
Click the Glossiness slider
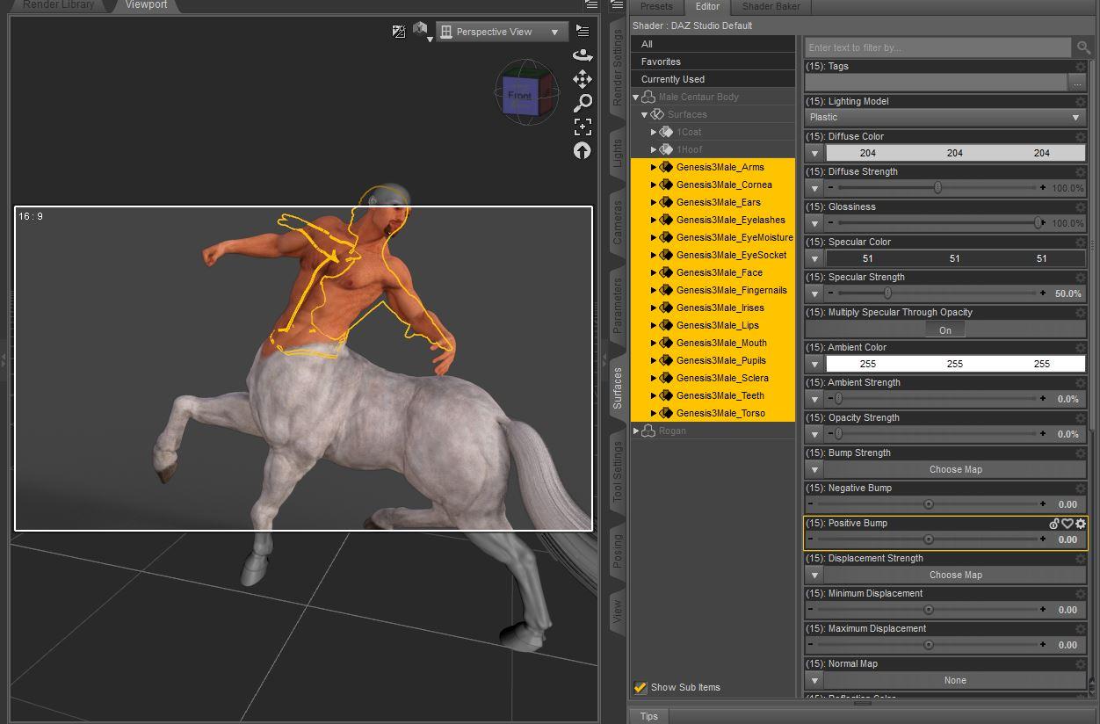pos(936,223)
